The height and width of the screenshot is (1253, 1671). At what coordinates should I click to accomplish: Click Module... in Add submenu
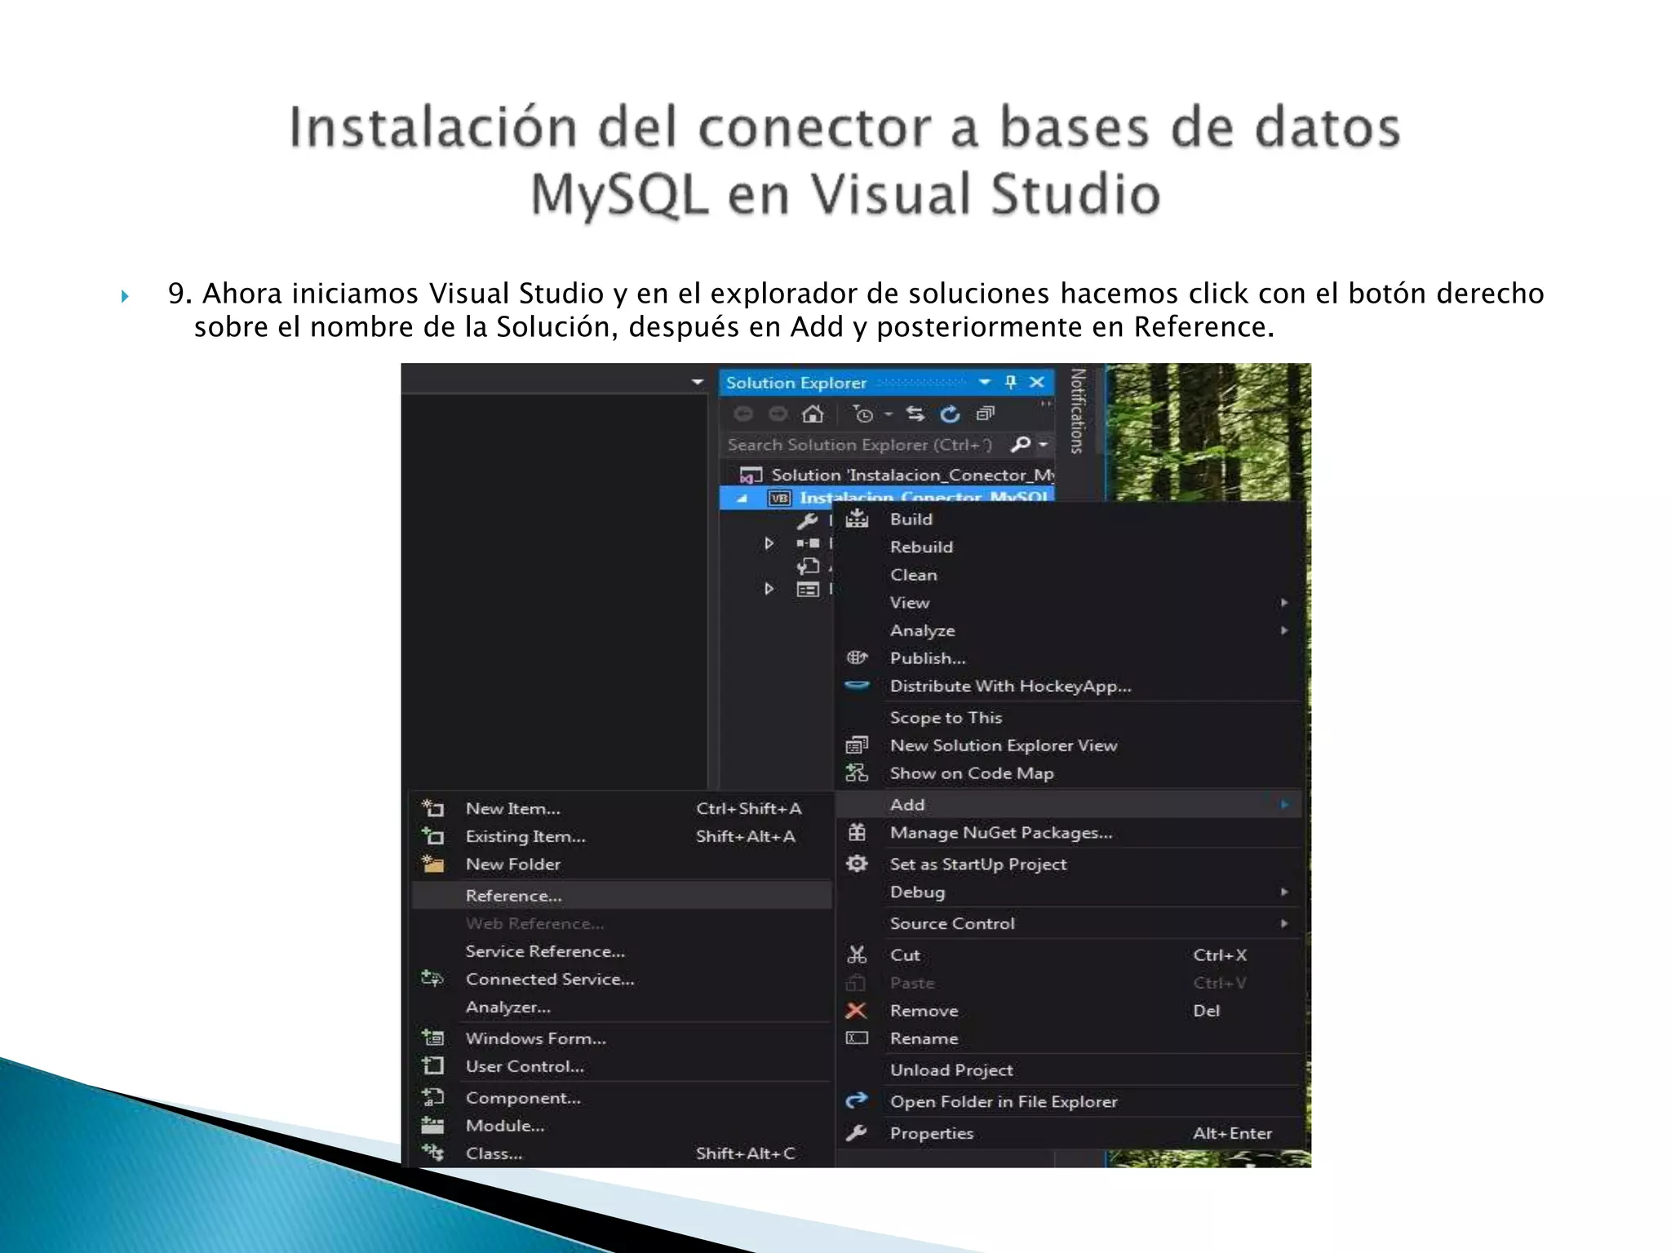622,1126
